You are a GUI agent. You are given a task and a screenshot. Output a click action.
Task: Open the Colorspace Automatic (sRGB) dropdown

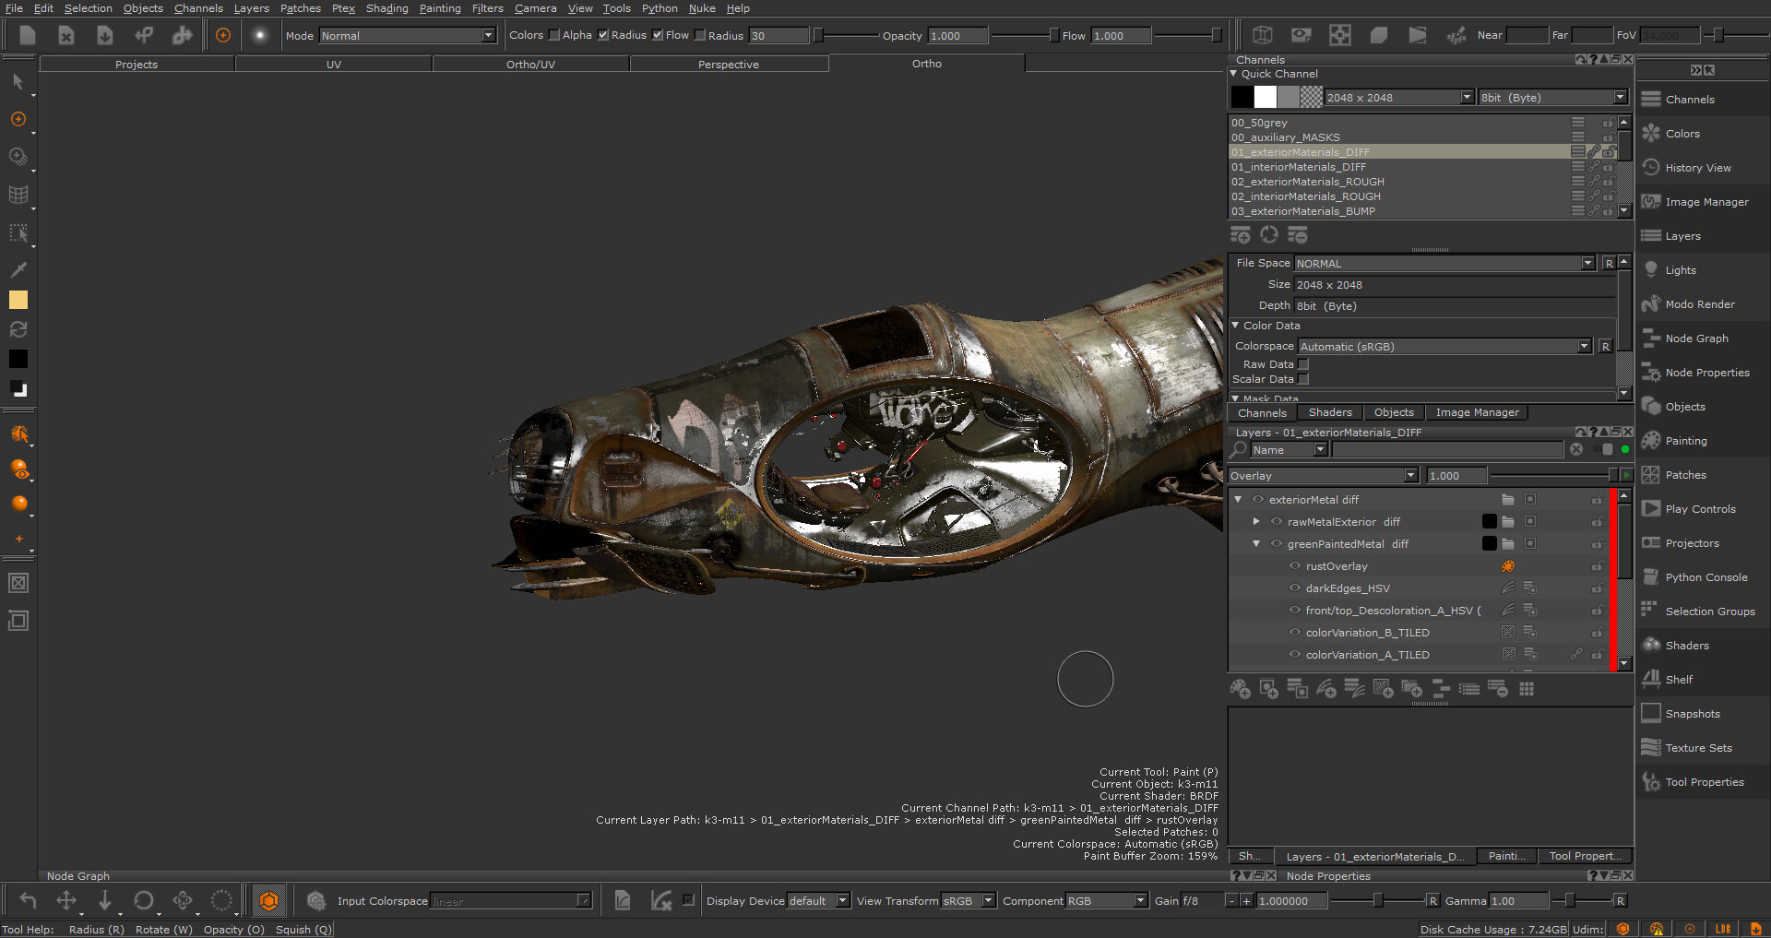(x=1584, y=347)
